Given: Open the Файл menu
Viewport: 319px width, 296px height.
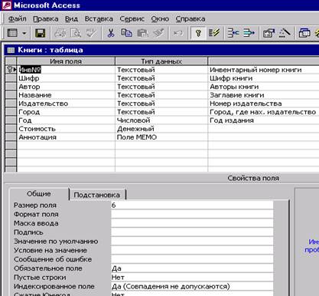Looking at the screenshot, I should point(18,19).
